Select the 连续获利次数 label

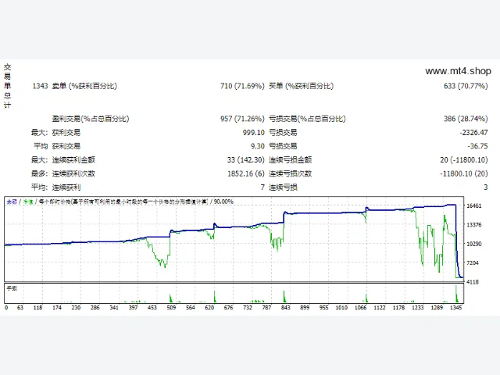[x=73, y=173]
